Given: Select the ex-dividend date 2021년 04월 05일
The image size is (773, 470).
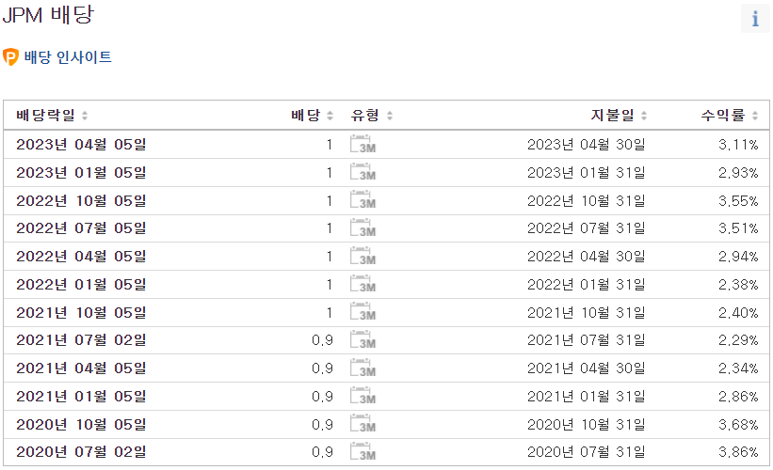Looking at the screenshot, I should point(81,368).
